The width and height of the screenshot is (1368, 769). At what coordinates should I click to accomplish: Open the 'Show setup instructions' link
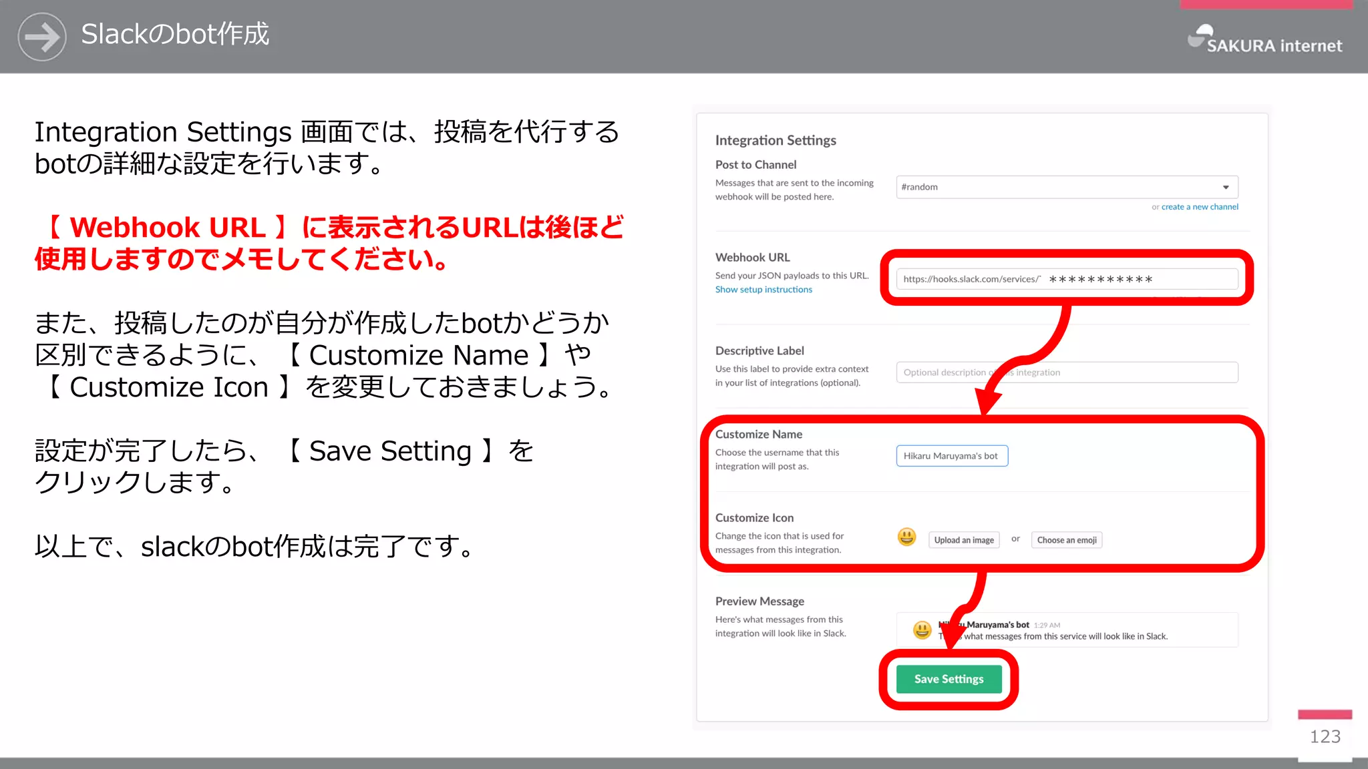tap(763, 290)
